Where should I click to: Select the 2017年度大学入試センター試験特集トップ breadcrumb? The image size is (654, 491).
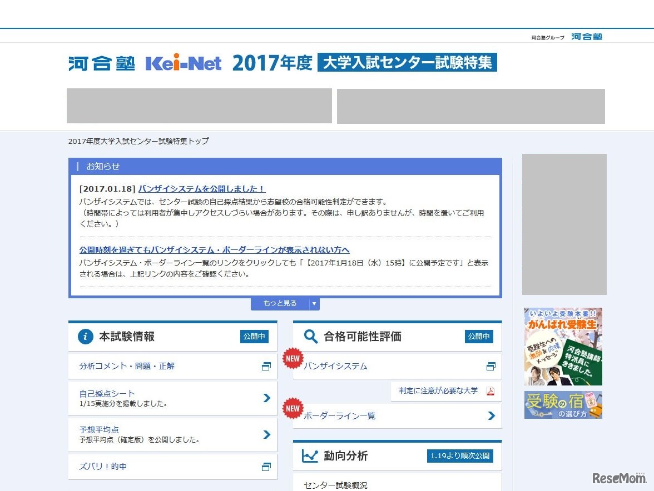(x=138, y=141)
